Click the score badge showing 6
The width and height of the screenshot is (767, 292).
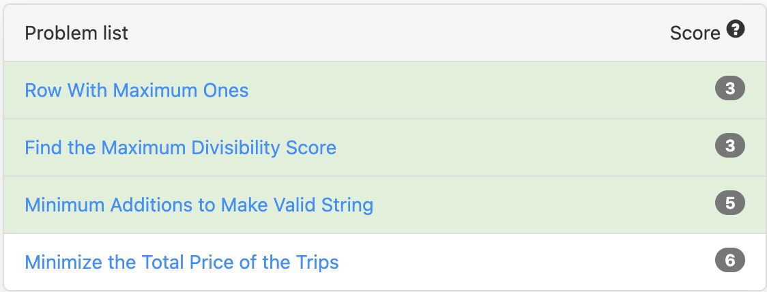[x=729, y=261]
